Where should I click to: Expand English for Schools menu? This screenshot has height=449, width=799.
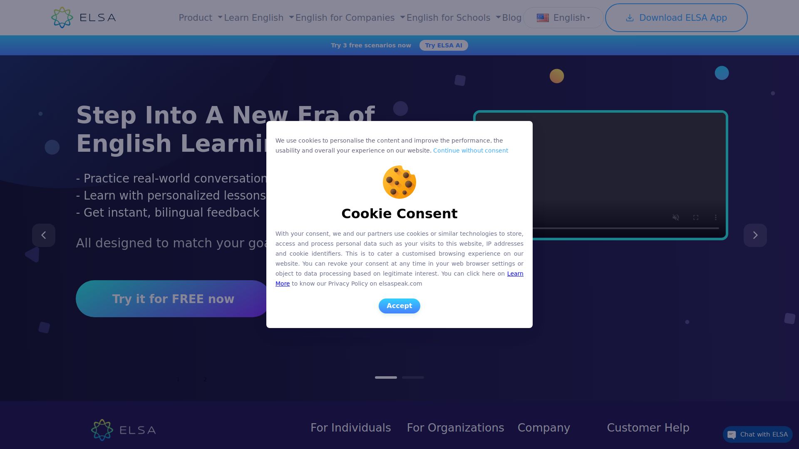[x=454, y=18]
